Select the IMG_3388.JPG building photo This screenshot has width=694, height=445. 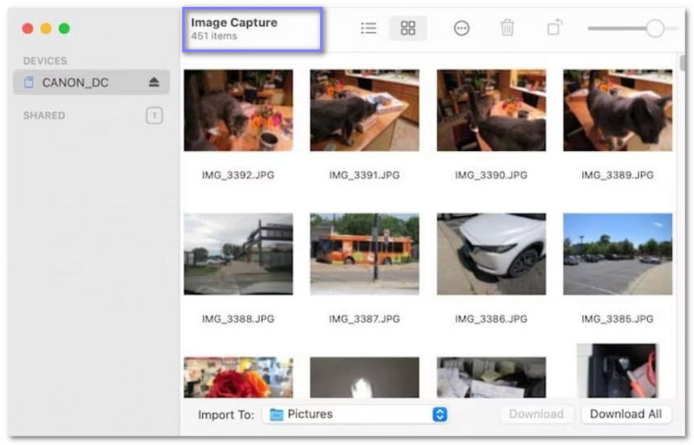[238, 254]
